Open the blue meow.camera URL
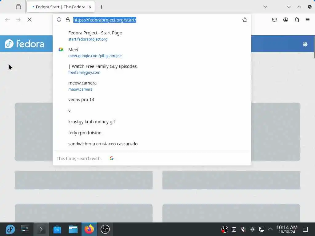This screenshot has width=315, height=236. [80, 89]
